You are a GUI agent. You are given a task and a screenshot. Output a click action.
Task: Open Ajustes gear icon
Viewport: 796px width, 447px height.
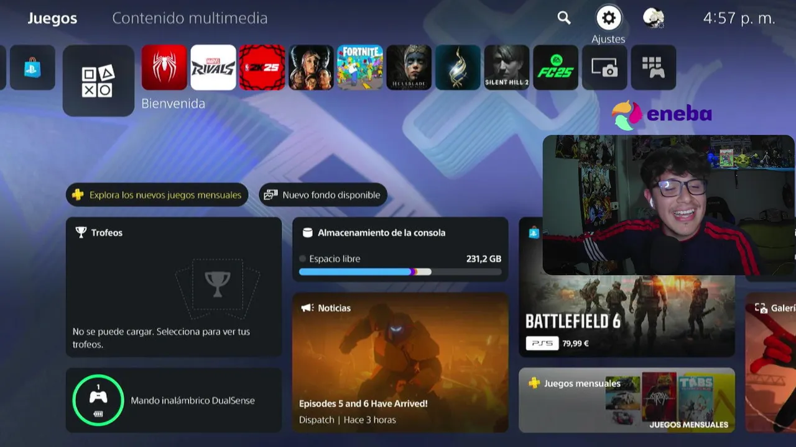tap(609, 18)
